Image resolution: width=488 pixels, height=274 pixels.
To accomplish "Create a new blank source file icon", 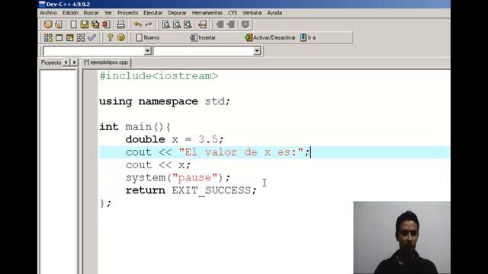I will (73, 24).
